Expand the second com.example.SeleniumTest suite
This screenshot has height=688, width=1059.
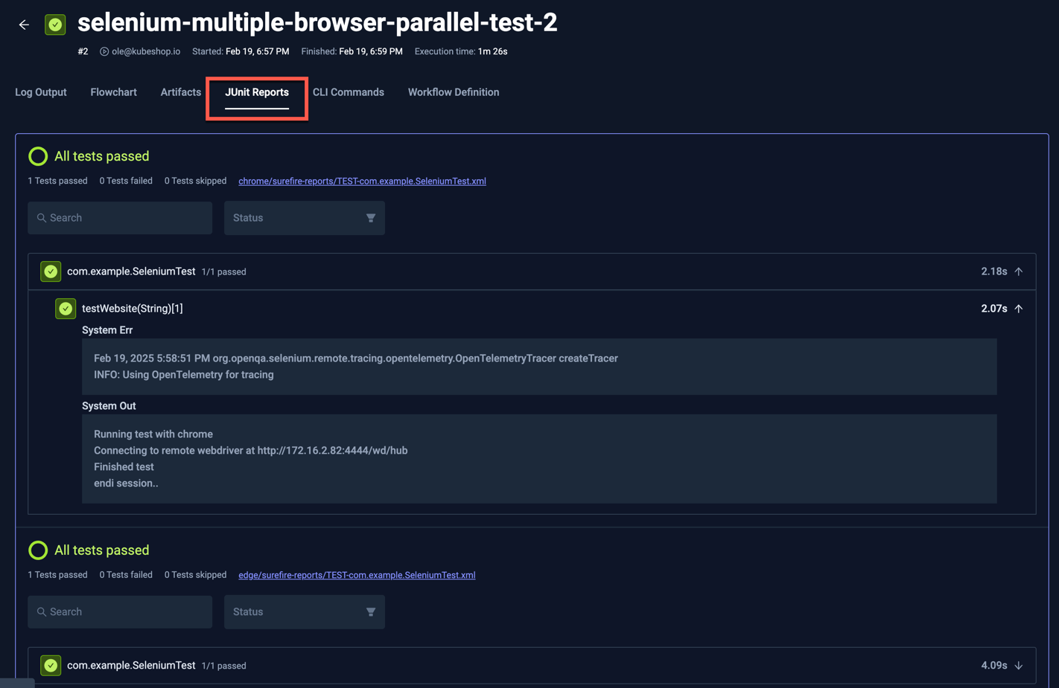point(1019,665)
